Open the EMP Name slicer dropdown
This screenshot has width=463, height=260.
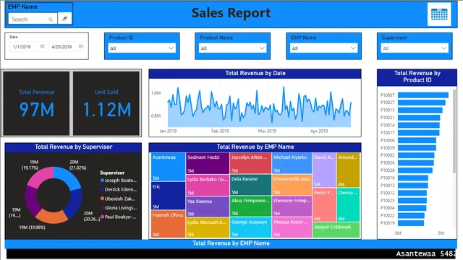tap(323, 48)
